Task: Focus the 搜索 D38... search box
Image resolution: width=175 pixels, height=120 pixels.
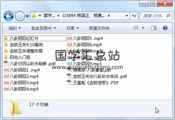Action: coord(156,16)
